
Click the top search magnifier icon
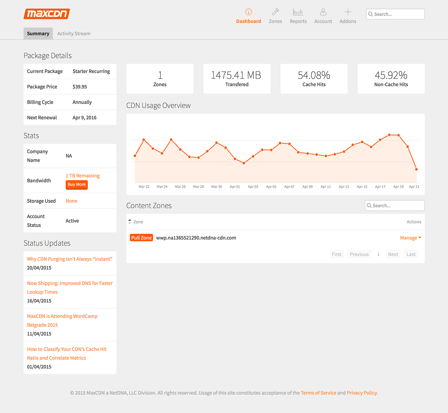[370, 14]
